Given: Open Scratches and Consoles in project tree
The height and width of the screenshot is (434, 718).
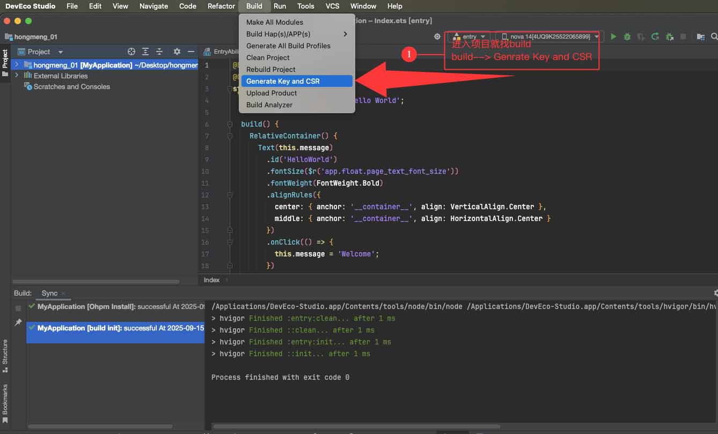Looking at the screenshot, I should pyautogui.click(x=71, y=86).
